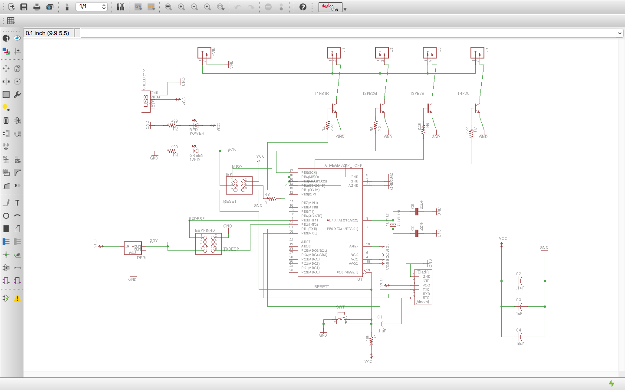
Task: Run a script with the SCR button
Action: (x=138, y=7)
